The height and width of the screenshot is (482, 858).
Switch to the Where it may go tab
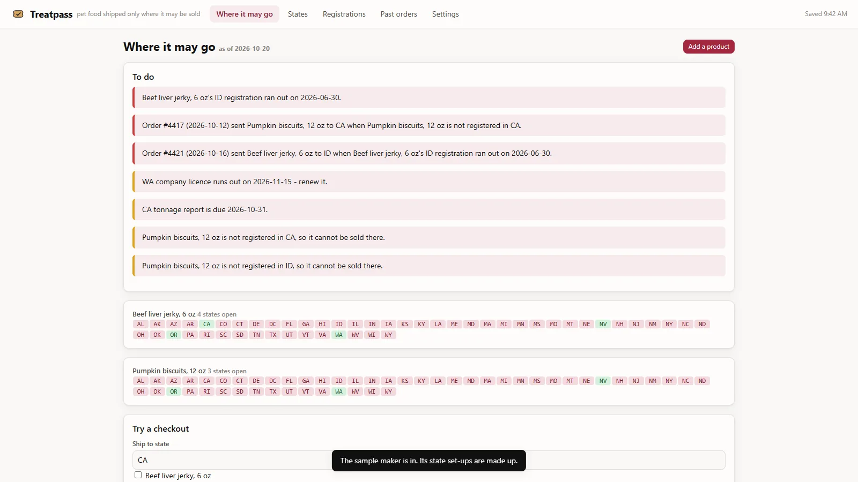click(245, 14)
